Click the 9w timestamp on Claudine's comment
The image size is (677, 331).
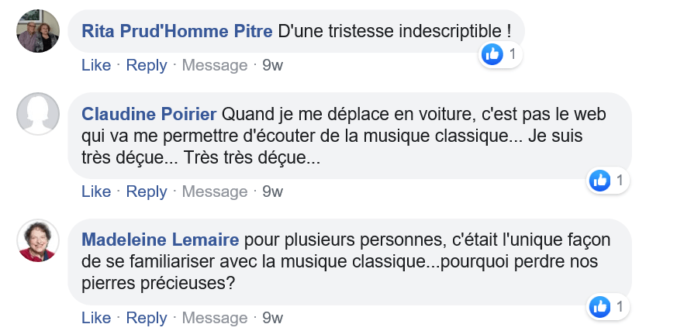click(x=273, y=191)
